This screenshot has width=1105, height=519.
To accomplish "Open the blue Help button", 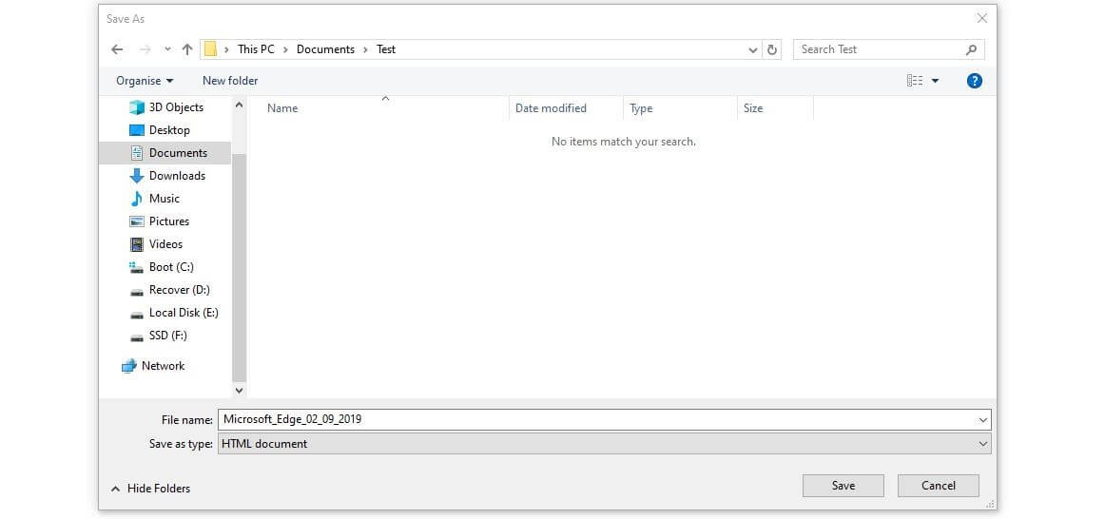I will coord(974,81).
